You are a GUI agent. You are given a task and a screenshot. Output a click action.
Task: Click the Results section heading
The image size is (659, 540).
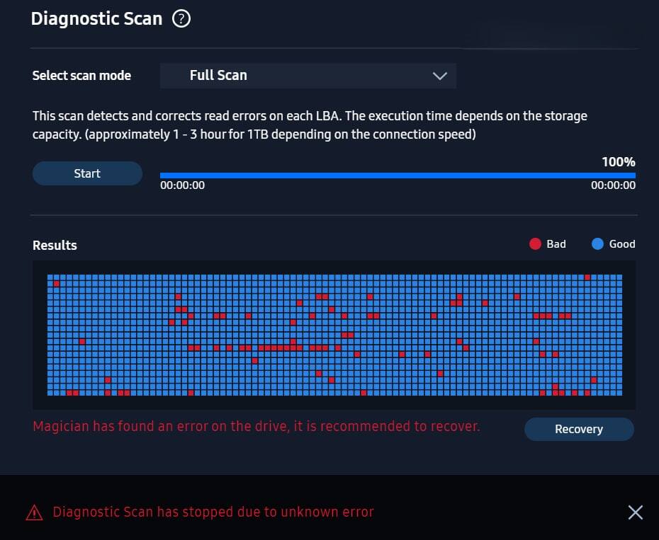[x=55, y=245]
